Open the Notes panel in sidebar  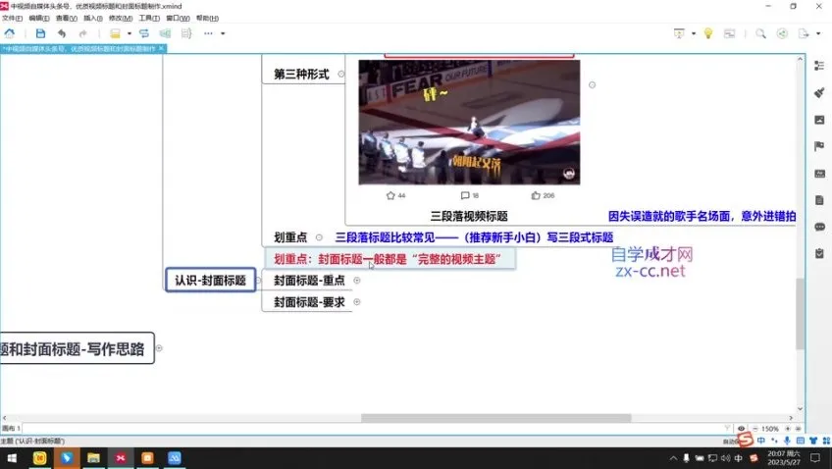click(819, 200)
